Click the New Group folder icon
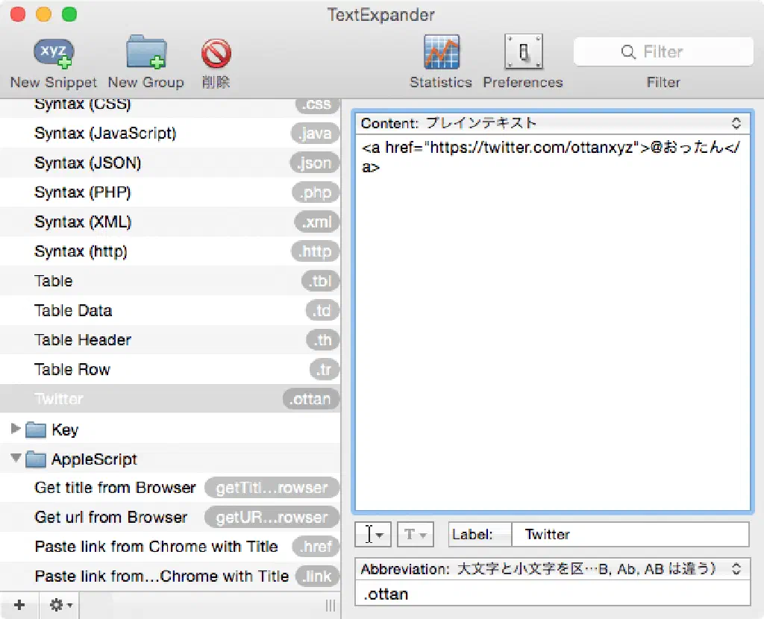764x619 pixels. tap(145, 54)
